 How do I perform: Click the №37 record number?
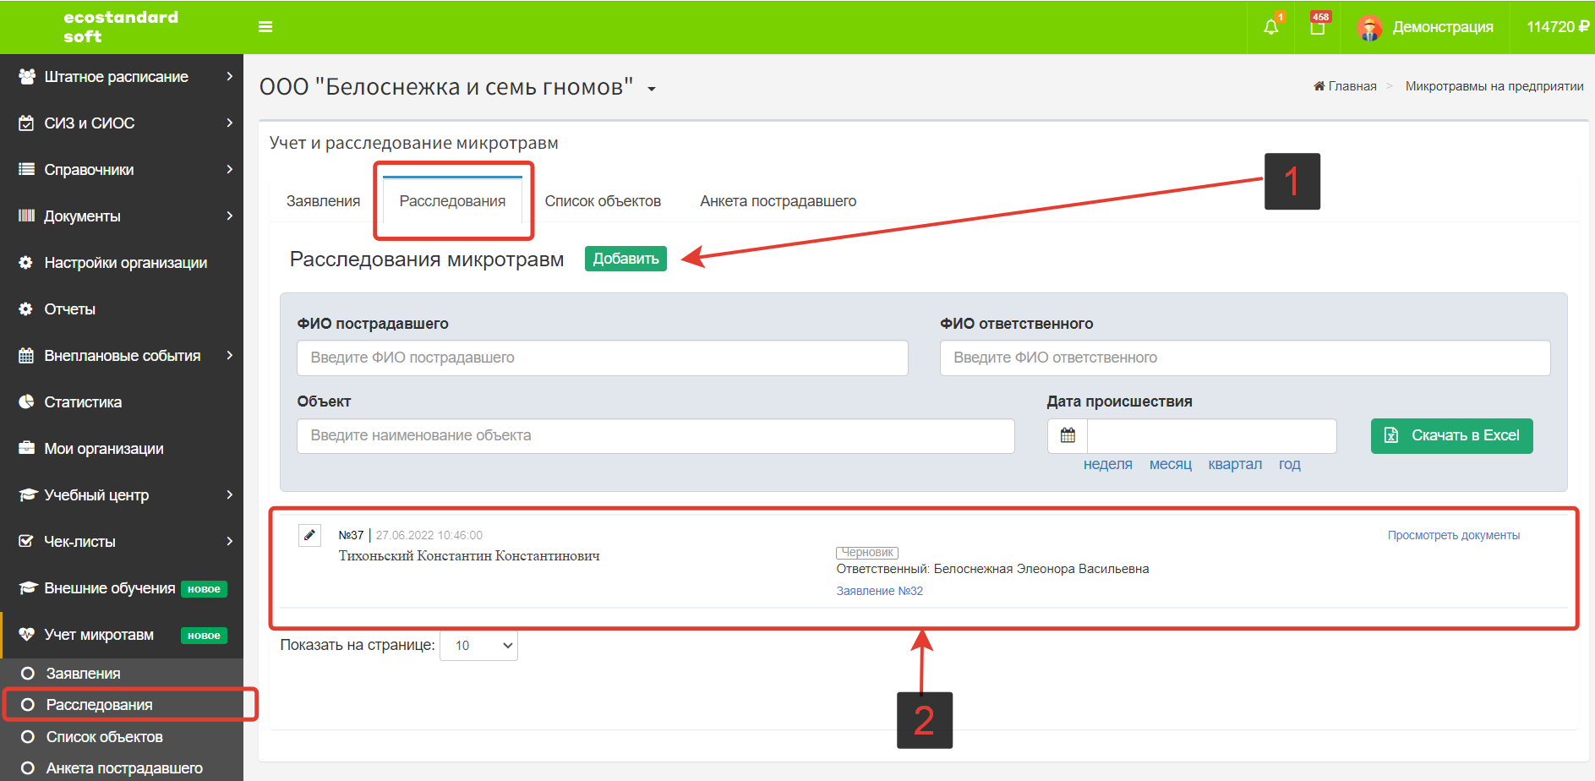[x=351, y=536]
